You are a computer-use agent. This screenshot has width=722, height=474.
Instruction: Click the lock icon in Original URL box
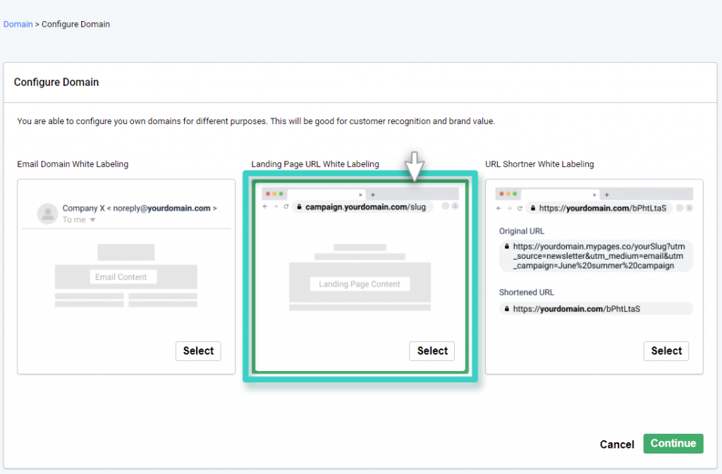506,246
